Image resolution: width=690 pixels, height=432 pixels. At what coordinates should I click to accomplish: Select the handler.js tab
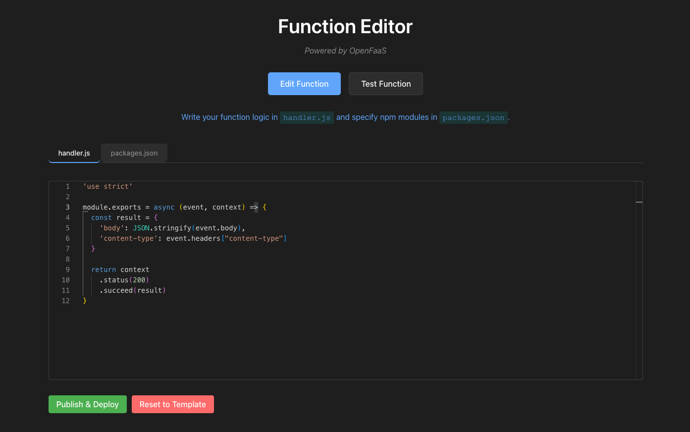(x=74, y=153)
